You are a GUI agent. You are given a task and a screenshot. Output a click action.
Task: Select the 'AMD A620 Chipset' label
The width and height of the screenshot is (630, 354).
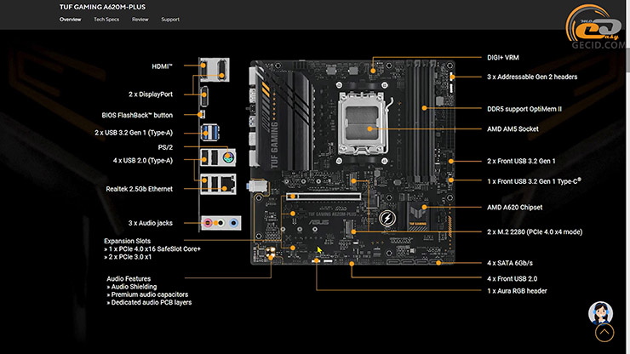click(x=515, y=208)
